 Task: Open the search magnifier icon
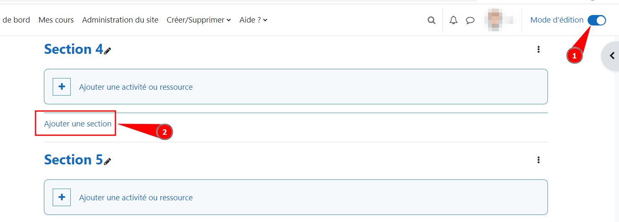point(431,20)
